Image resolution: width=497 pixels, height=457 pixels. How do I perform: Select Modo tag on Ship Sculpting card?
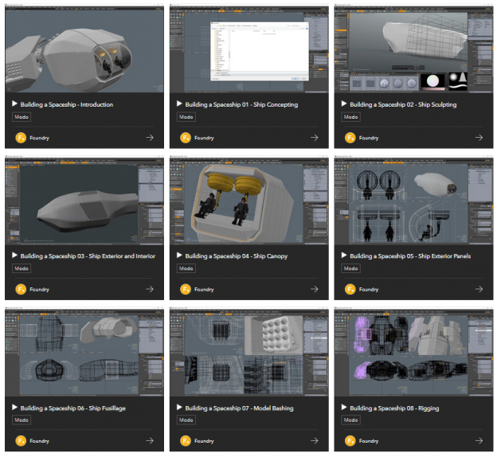(351, 117)
